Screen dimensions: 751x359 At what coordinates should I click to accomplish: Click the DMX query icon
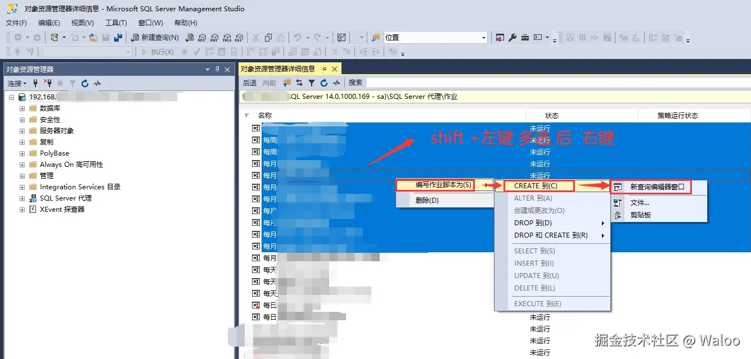pyautogui.click(x=214, y=37)
